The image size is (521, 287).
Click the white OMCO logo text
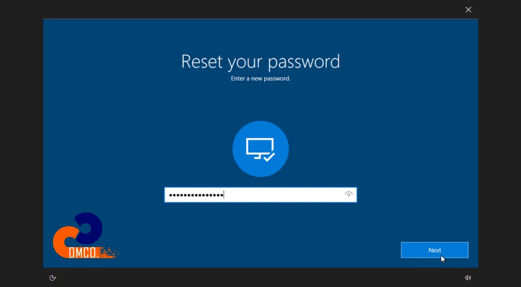point(83,253)
